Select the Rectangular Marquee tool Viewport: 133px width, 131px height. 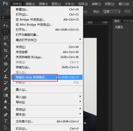click(x=6, y=32)
